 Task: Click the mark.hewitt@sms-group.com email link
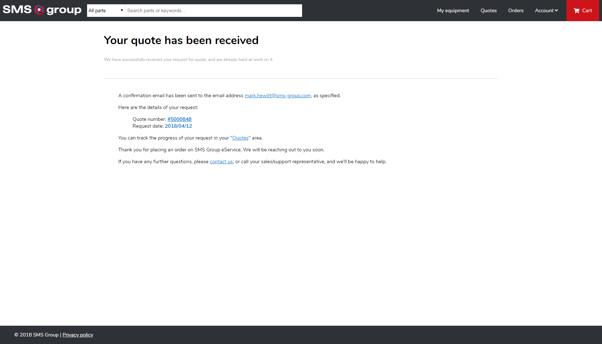278,95
